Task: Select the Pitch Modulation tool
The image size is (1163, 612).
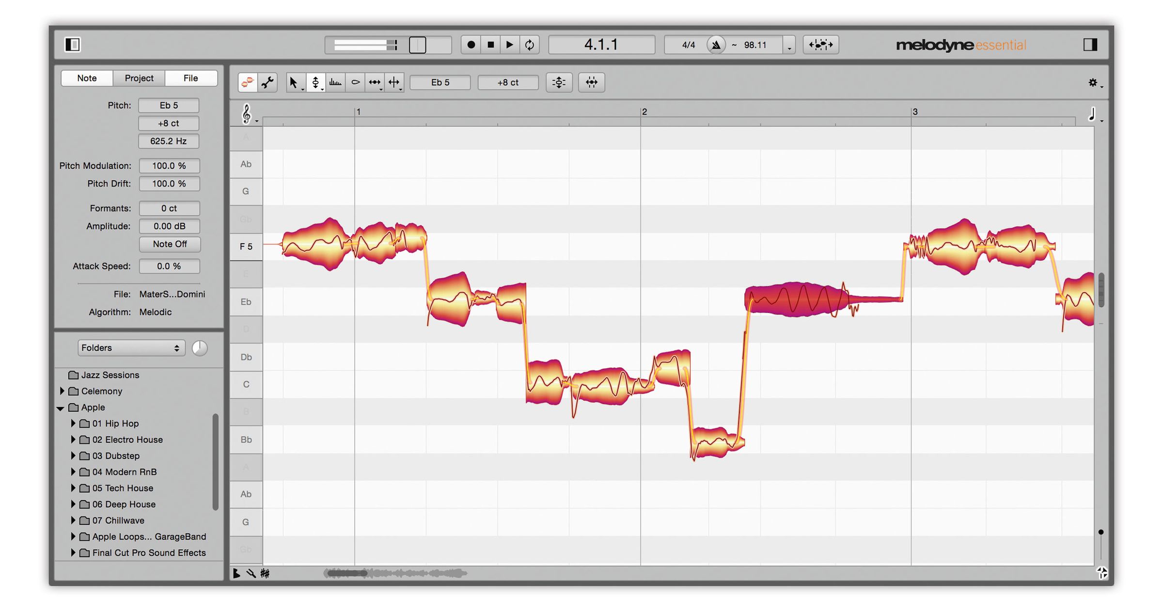Action: [335, 82]
